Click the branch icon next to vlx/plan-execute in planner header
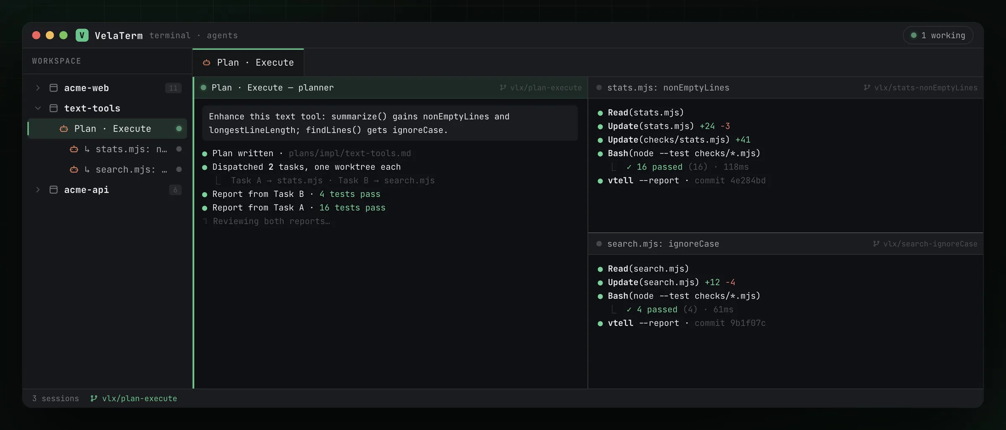This screenshot has height=430, width=1006. (x=503, y=88)
